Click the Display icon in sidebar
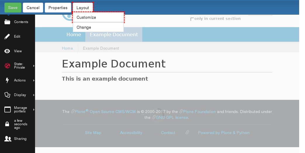Viewport: 305px width, 153px height. [7, 95]
